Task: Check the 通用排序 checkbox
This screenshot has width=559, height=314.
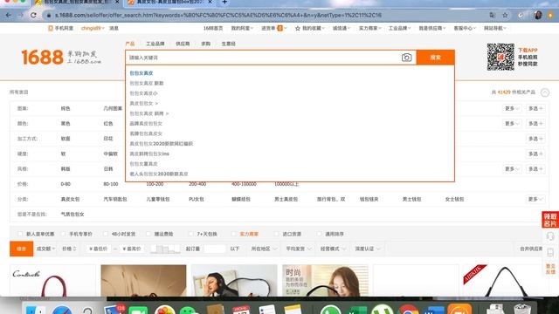Action: coord(319,234)
